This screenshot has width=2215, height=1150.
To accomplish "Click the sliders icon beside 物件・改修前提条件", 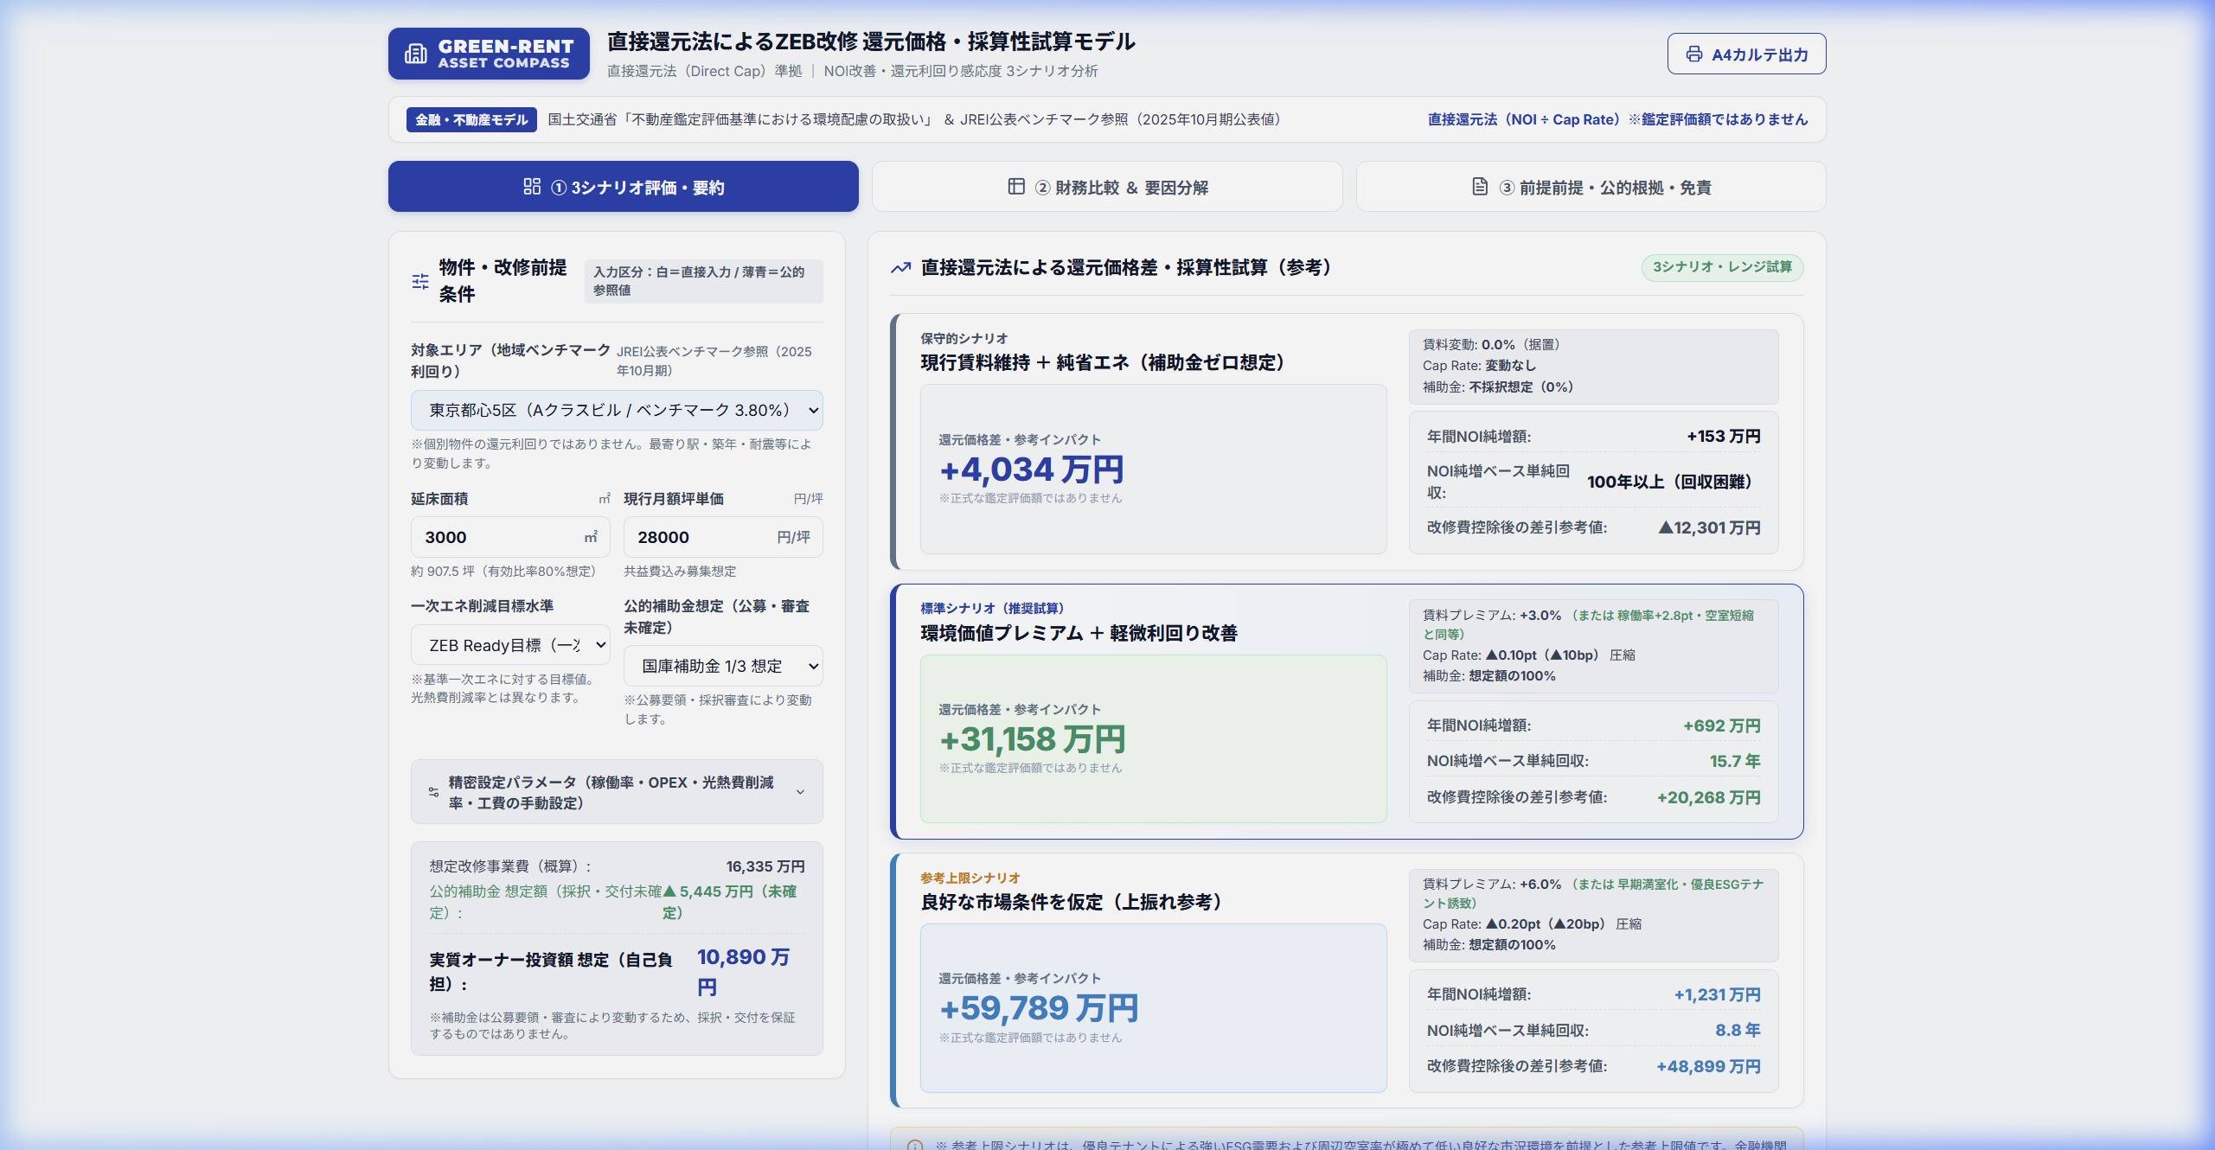I will click(420, 281).
